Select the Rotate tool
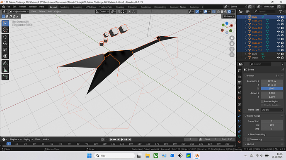 [5, 43]
